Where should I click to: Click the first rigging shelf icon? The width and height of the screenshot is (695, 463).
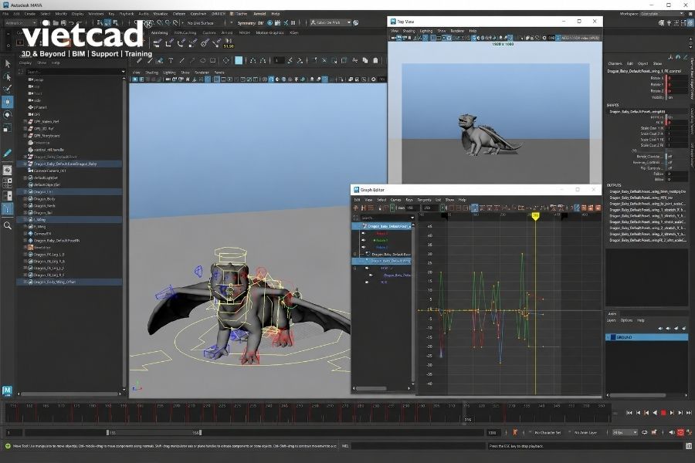point(158,43)
